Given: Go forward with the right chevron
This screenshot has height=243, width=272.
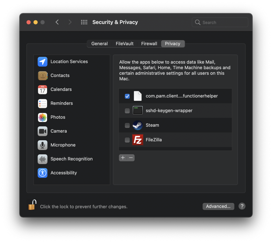Looking at the screenshot, I should (70, 22).
